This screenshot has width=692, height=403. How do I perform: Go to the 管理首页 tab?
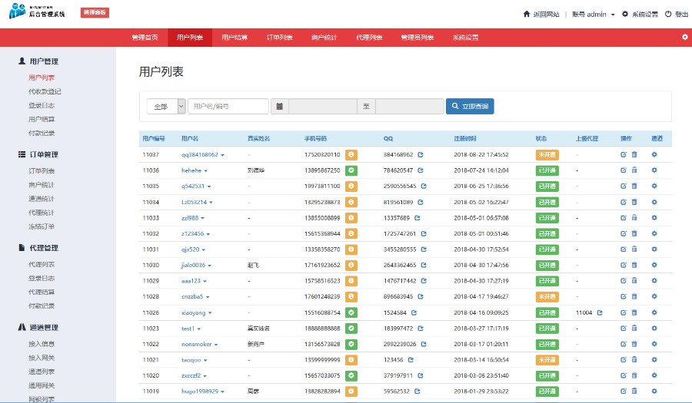coord(145,38)
